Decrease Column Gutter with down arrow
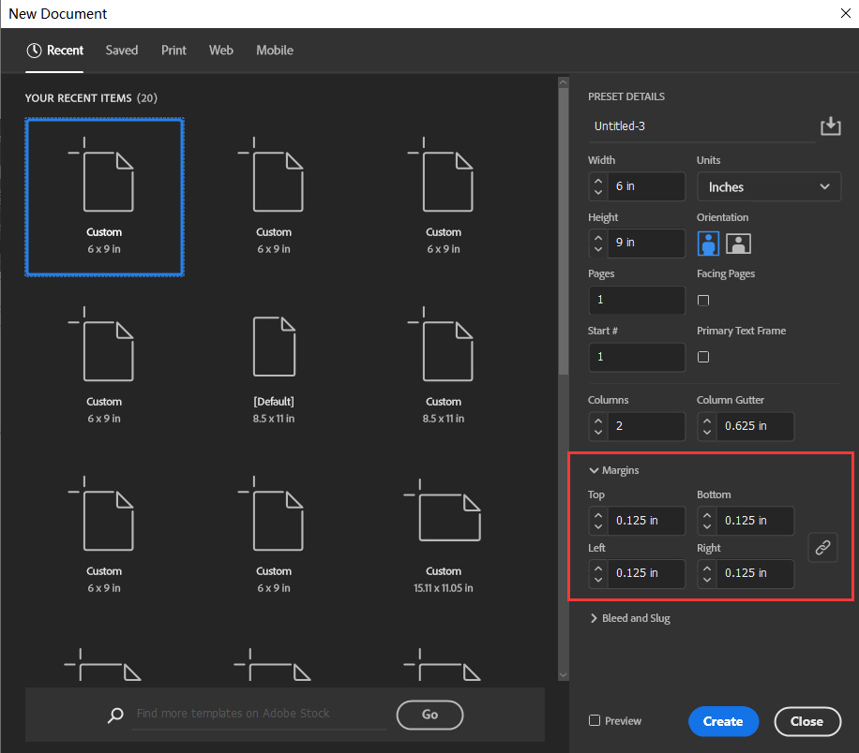 707,433
